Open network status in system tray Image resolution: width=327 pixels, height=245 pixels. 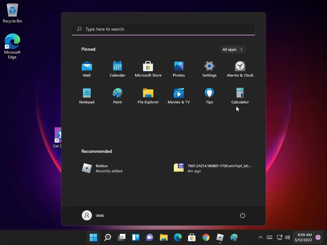point(279,237)
